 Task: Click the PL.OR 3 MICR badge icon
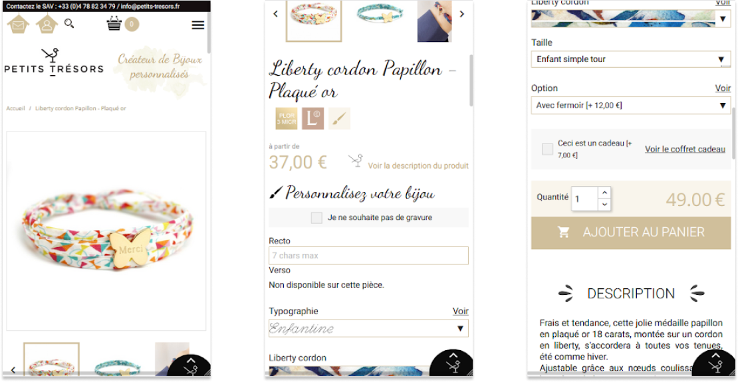(x=286, y=118)
